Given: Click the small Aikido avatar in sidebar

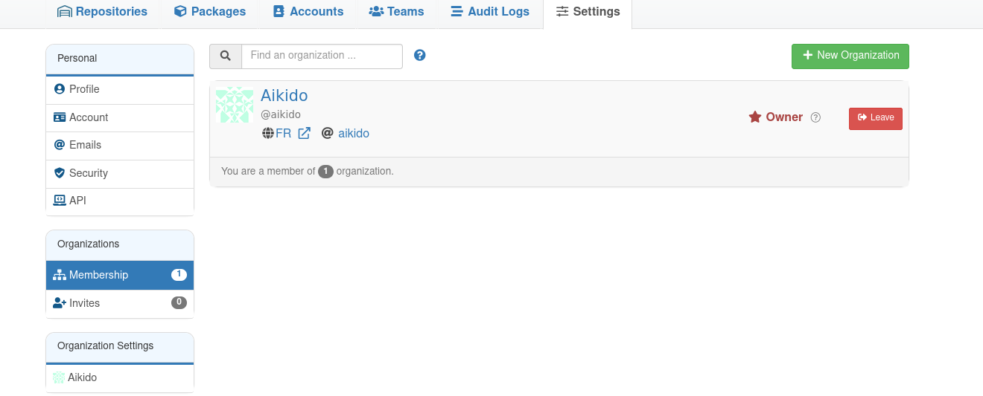Looking at the screenshot, I should 59,377.
